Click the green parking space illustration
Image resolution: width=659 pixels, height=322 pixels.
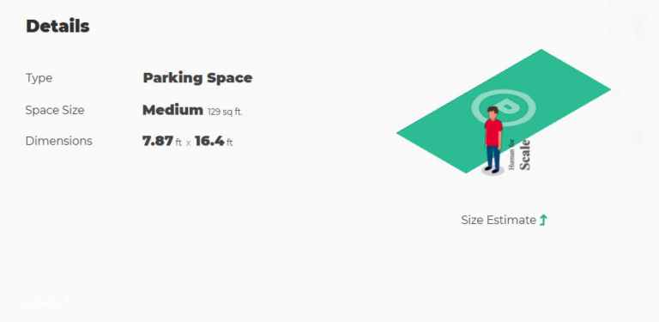click(504, 111)
